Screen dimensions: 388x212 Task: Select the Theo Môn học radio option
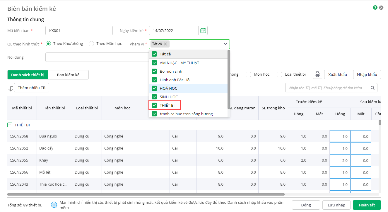[x=91, y=44]
